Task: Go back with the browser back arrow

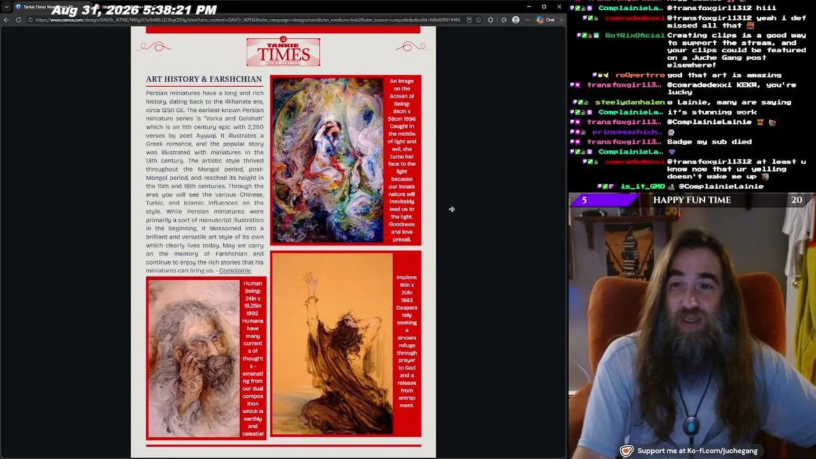Action: (x=6, y=20)
